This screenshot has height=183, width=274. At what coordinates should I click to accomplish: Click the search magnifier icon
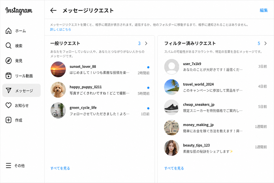(8, 46)
